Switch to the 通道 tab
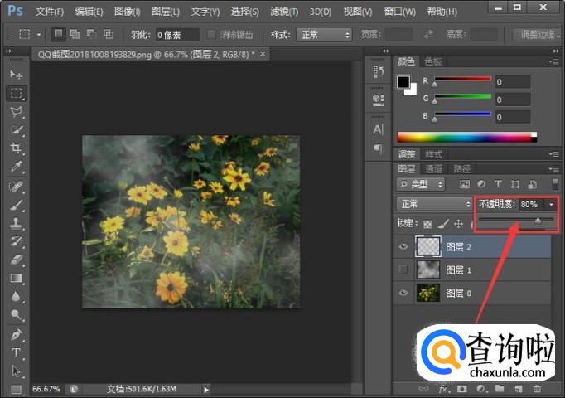The image size is (565, 398). click(434, 168)
